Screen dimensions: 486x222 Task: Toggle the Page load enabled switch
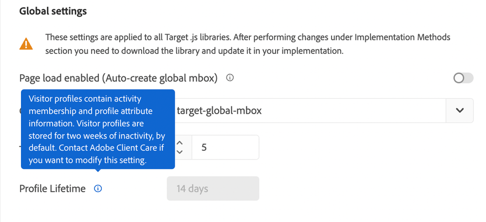(x=463, y=78)
